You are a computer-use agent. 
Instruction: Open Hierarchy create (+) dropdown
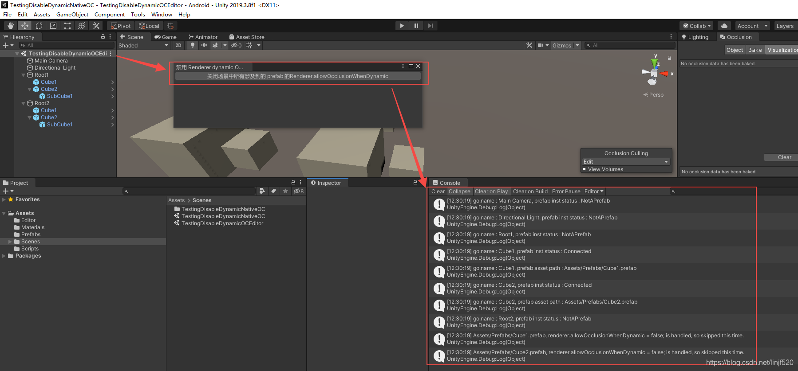(8, 45)
